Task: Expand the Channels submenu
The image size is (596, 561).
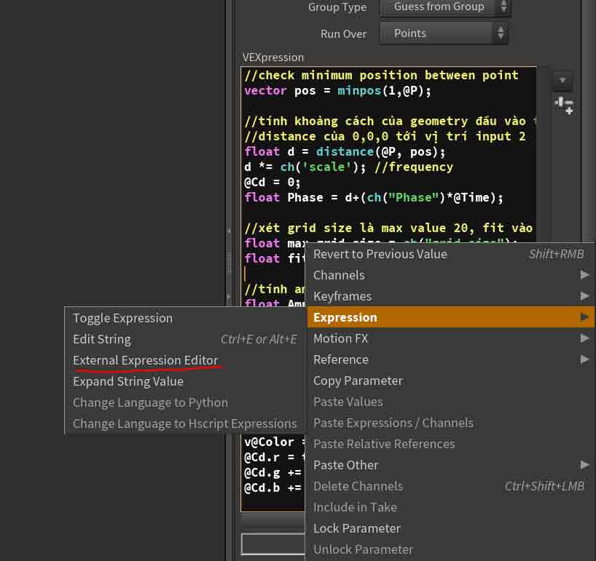Action: [x=450, y=275]
